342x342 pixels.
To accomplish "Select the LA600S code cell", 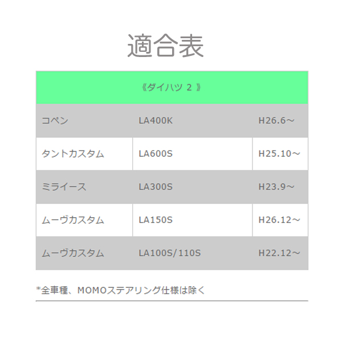I will (x=156, y=154).
